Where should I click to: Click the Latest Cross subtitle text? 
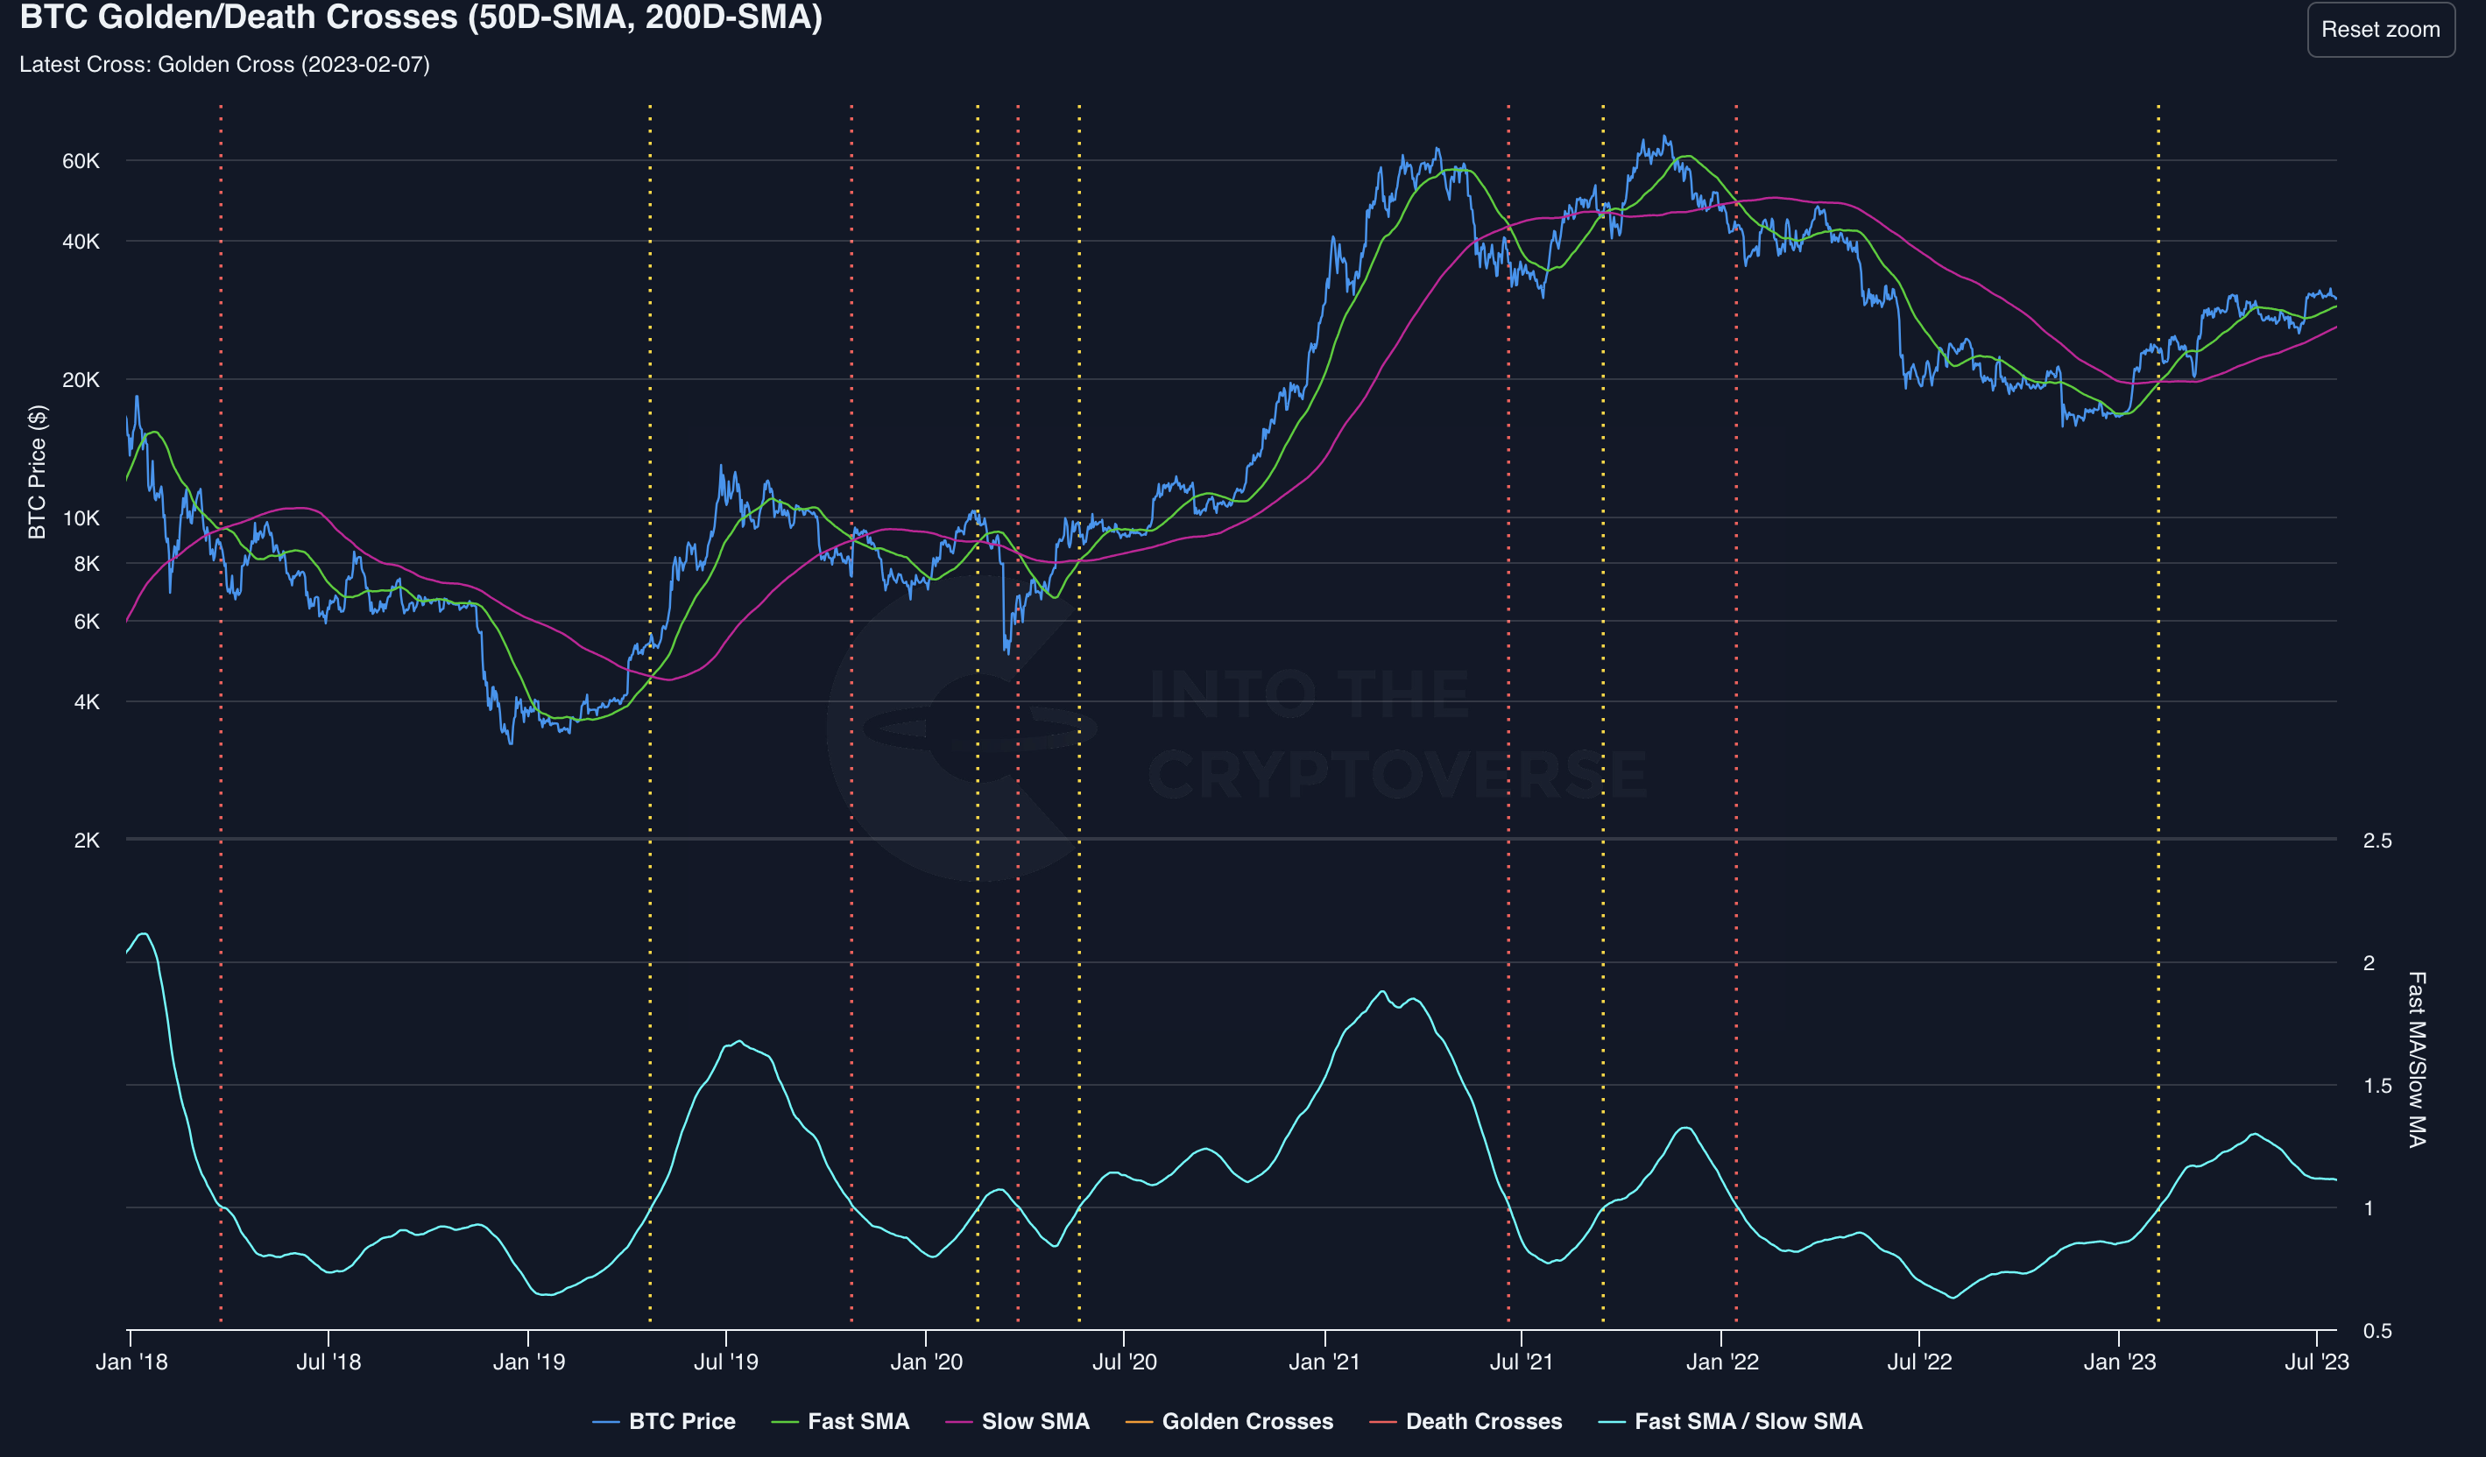(x=224, y=65)
